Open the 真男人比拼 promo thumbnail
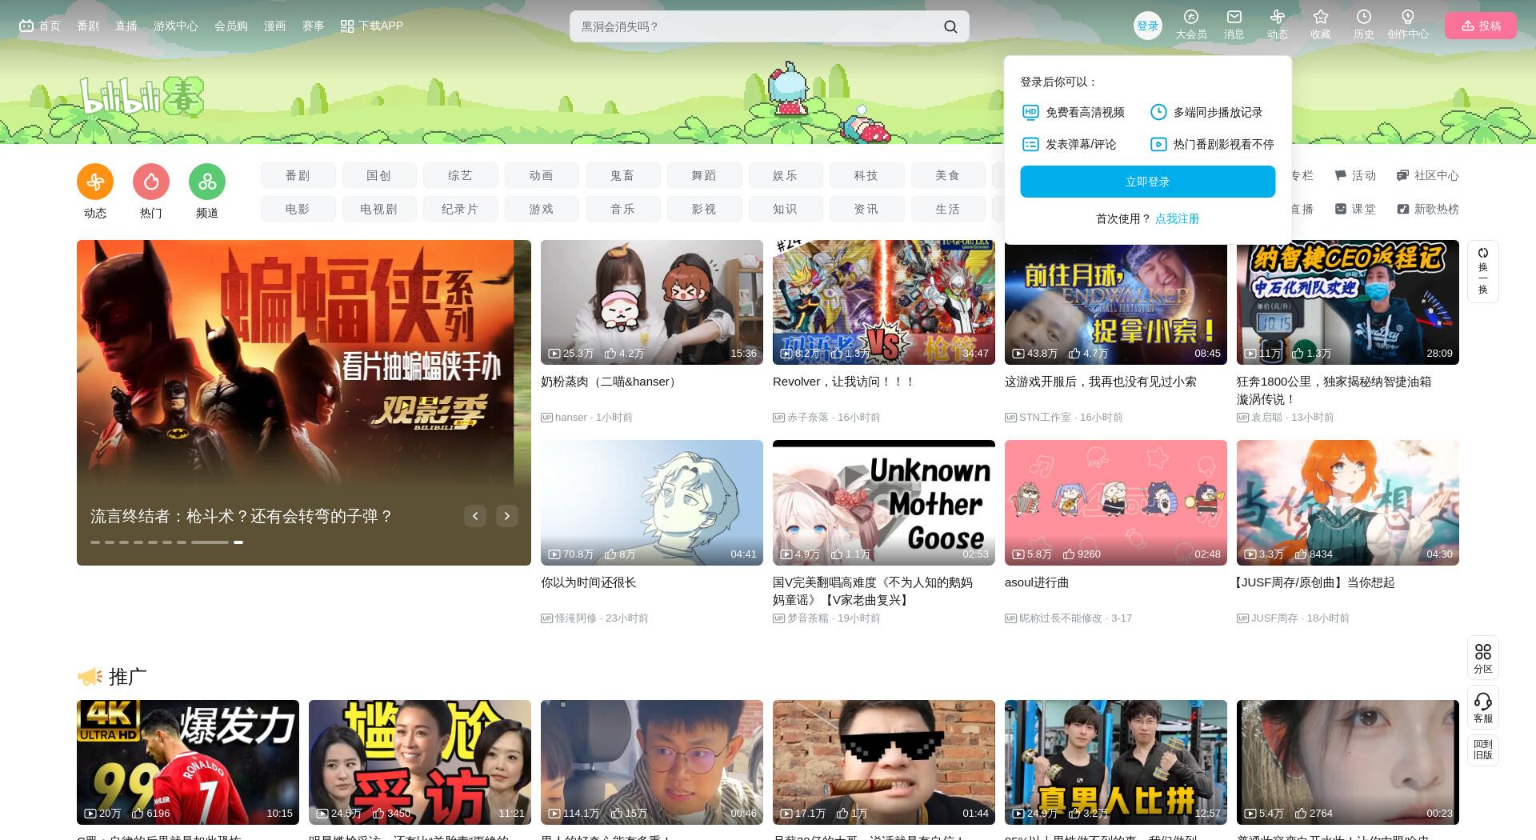 pos(1116,762)
